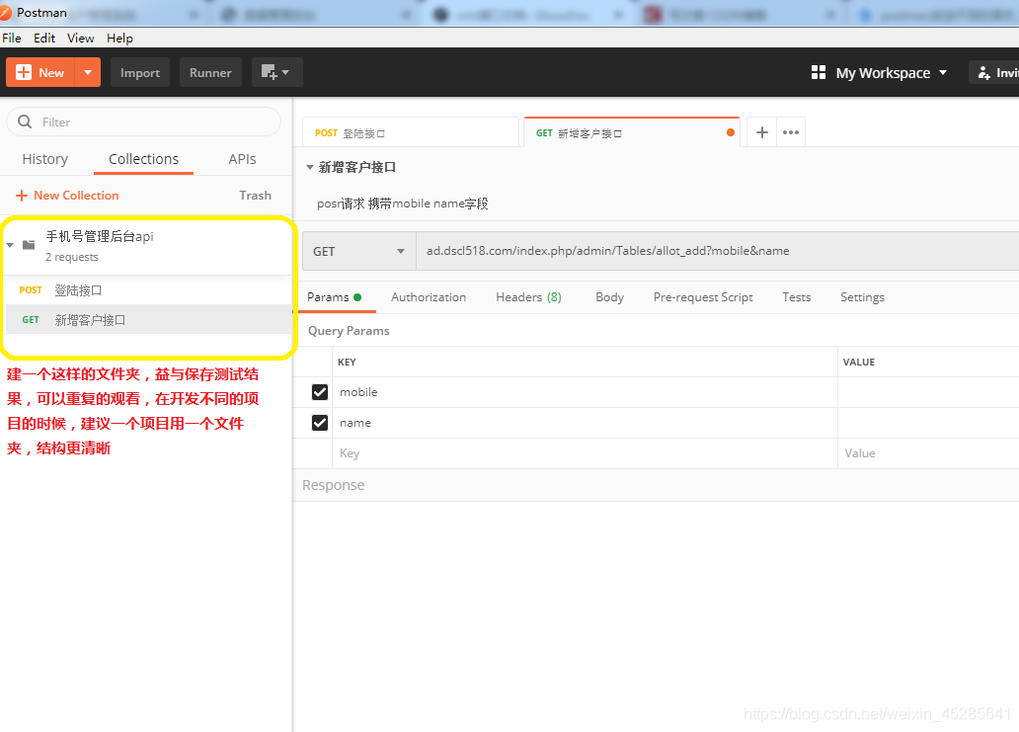Open the Trash link
This screenshot has width=1019, height=732.
pyautogui.click(x=255, y=195)
